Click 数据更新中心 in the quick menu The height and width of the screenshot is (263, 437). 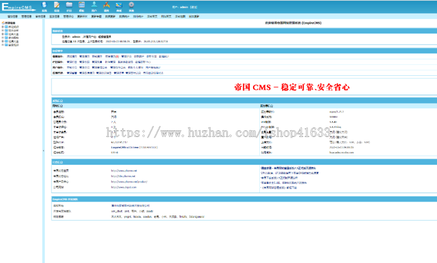click(x=143, y=62)
